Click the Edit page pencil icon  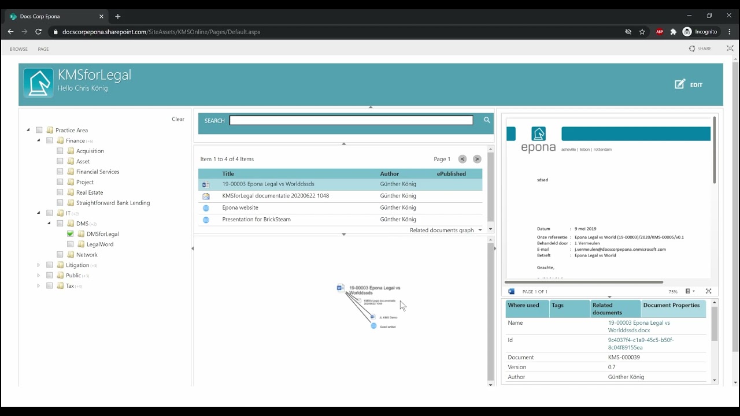[680, 84]
